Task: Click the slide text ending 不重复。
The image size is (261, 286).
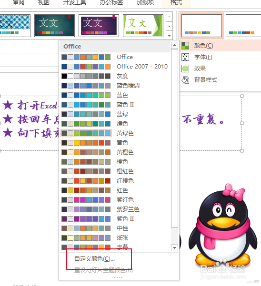Action: tap(202, 119)
